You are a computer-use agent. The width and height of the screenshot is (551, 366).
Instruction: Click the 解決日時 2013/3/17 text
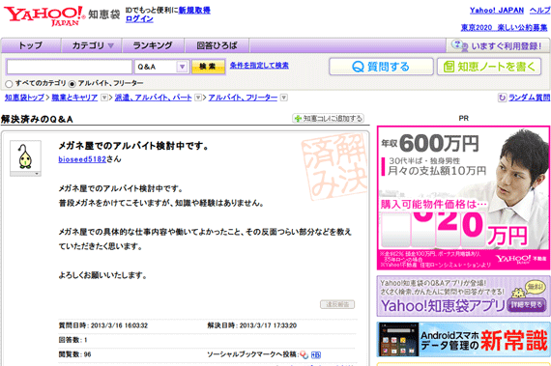(252, 325)
